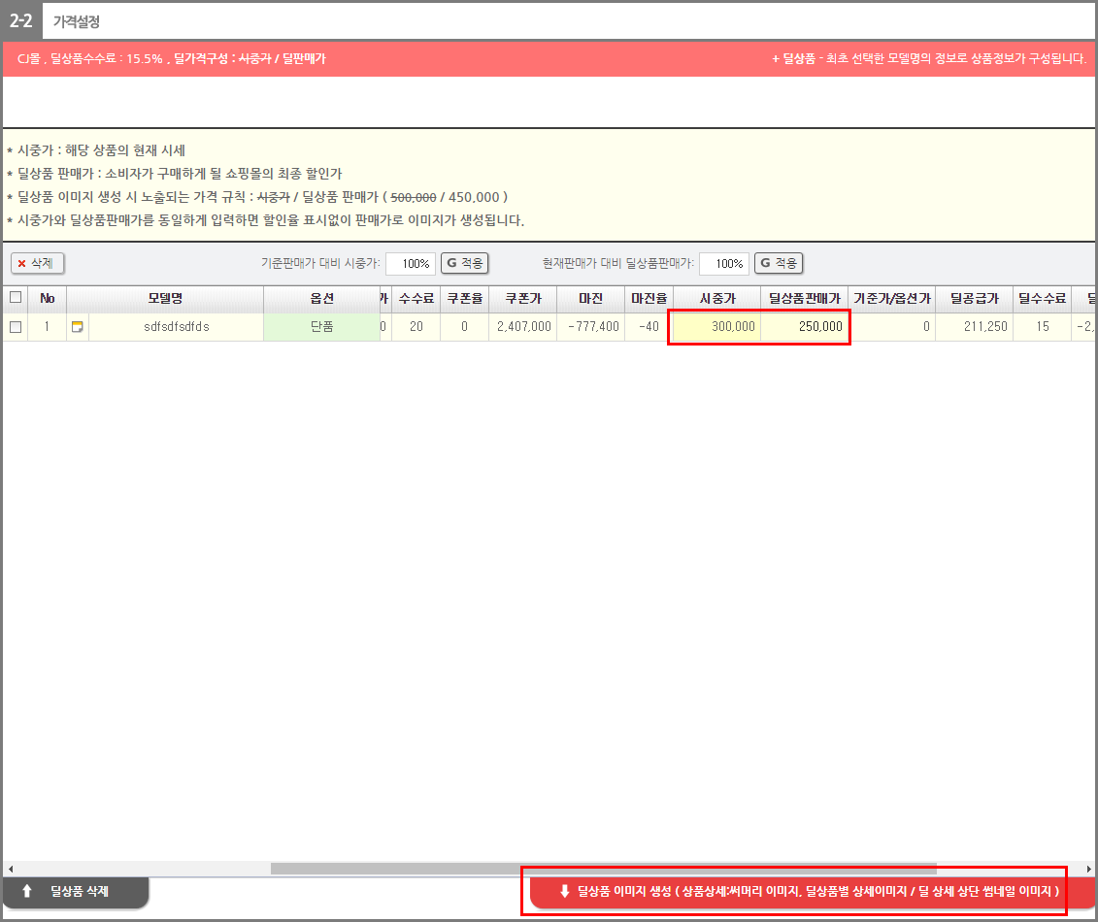Select the sdfsdfsdfds model name cell
This screenshot has height=922, width=1098.
tap(176, 327)
